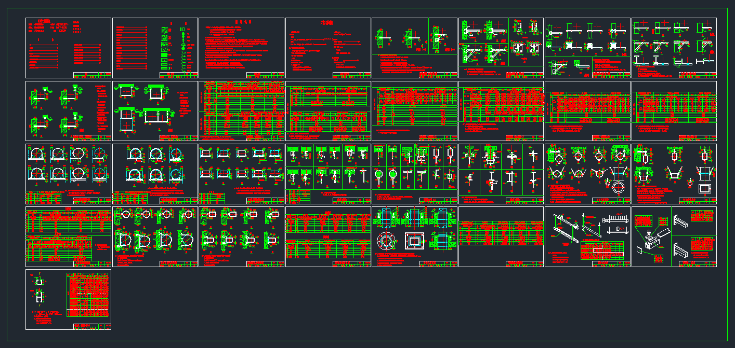
Task: Click the table below the isometric hanger rods
Action: point(602,250)
